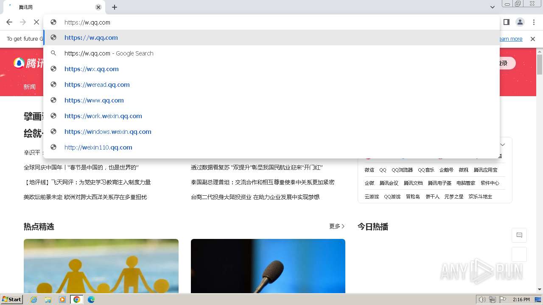Choose the highlighted https://w.qq.com suggestion
This screenshot has width=543, height=305.
coord(271,38)
